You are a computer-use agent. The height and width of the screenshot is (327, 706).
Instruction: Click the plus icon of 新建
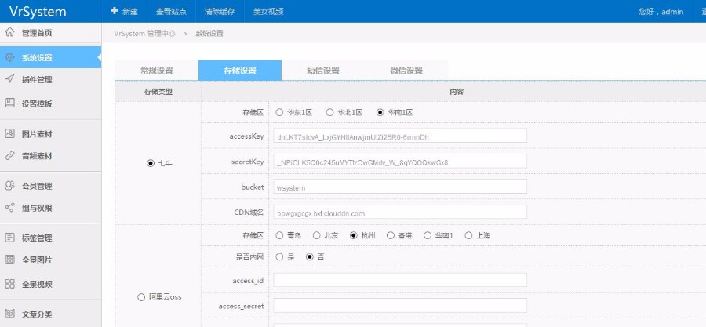[115, 11]
